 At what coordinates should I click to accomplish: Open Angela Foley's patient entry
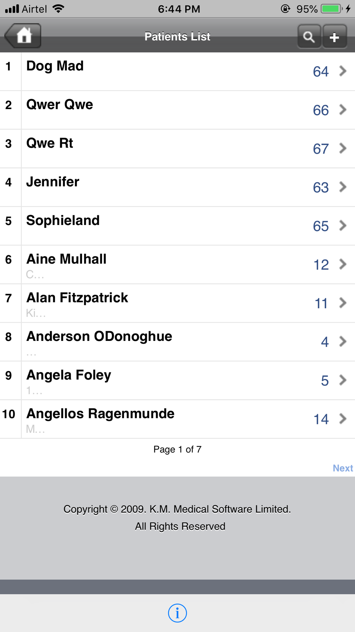[69, 375]
